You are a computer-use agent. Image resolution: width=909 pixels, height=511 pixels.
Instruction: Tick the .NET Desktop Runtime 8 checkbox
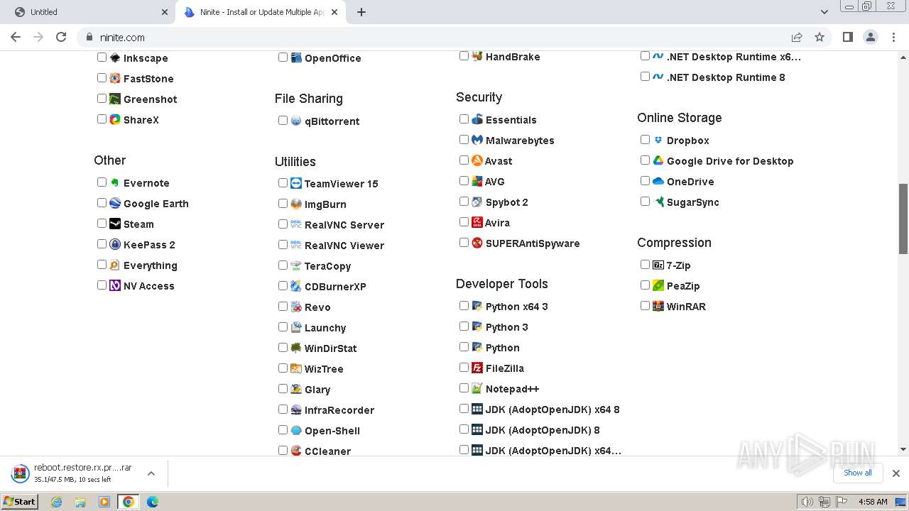coord(645,77)
